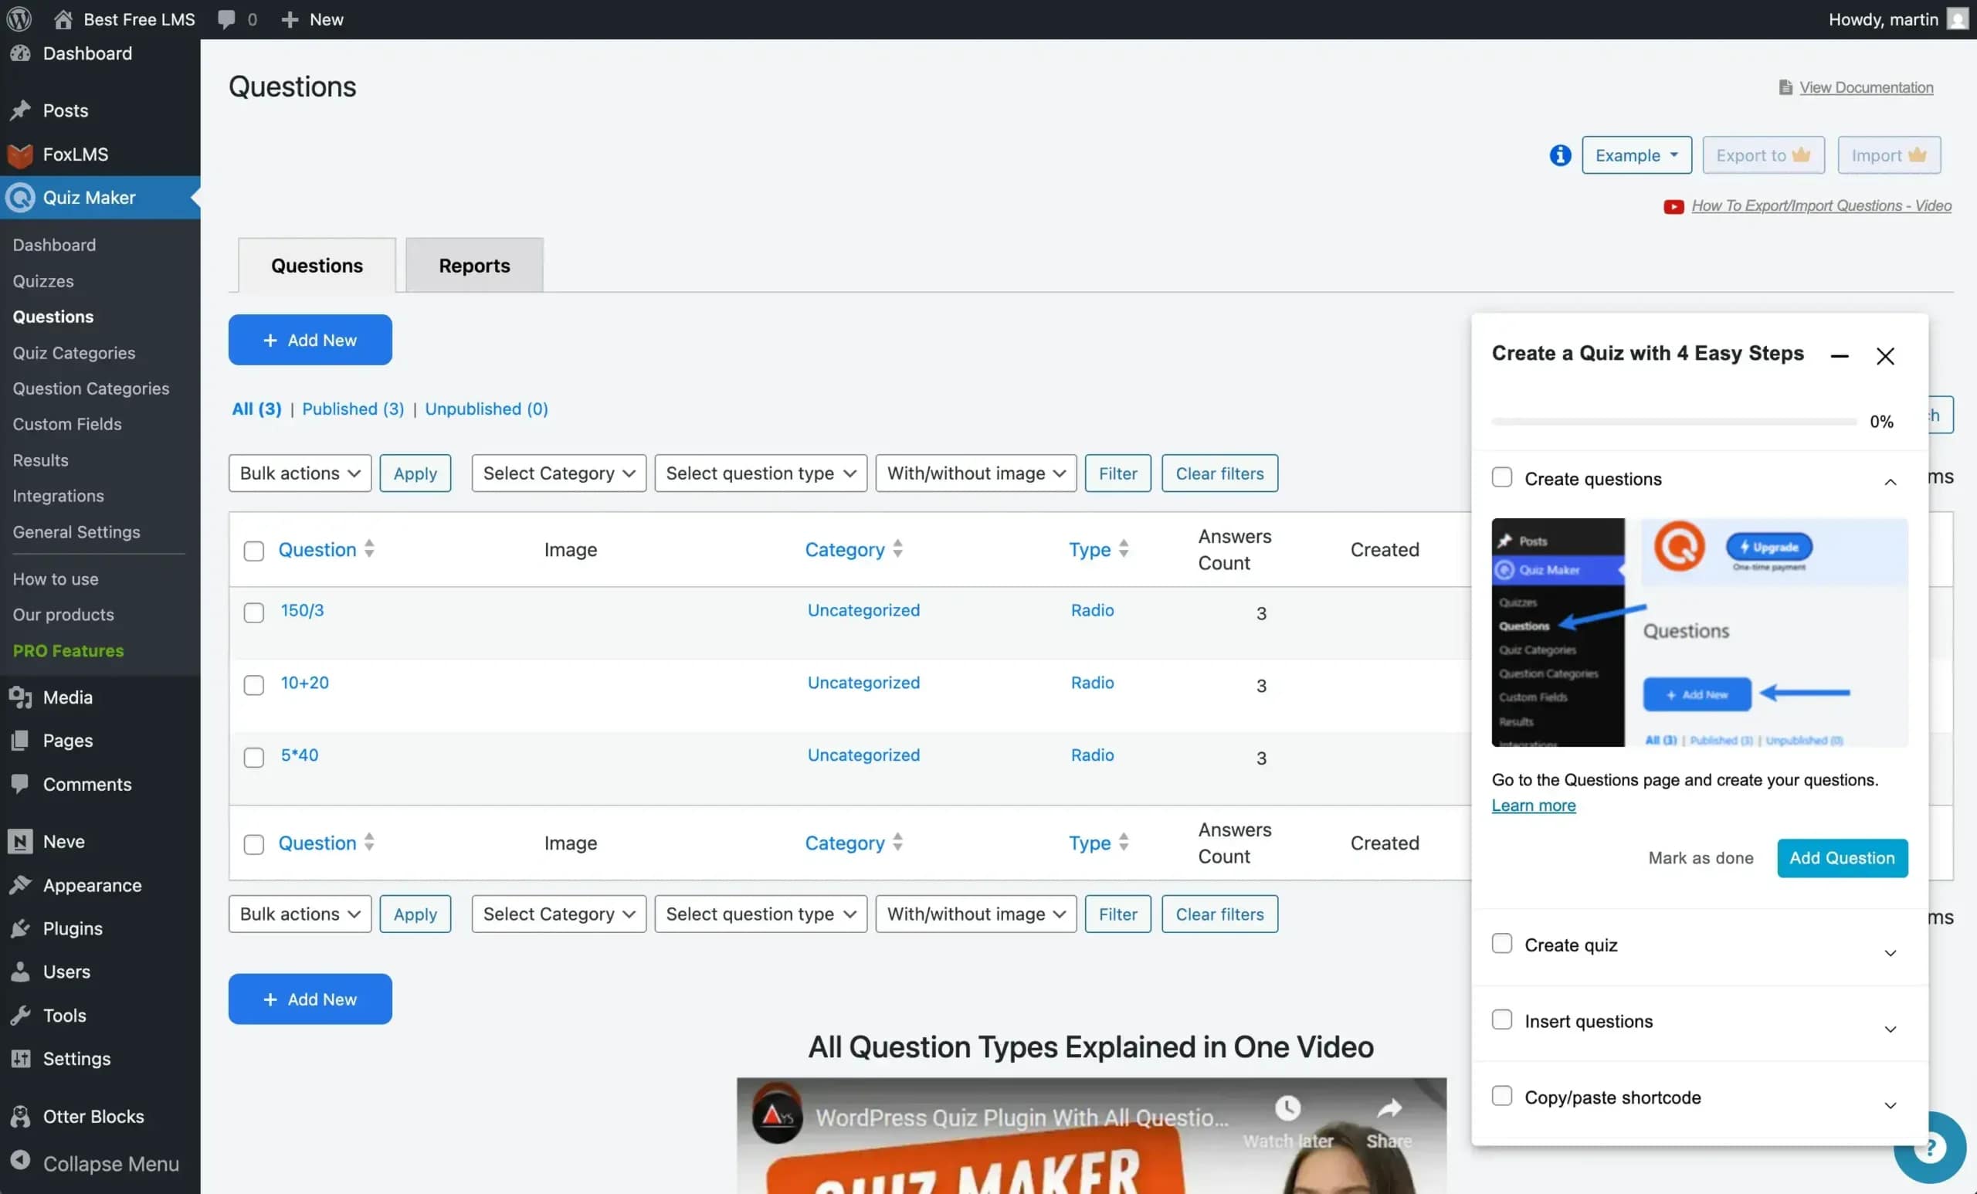Open the Learn more link

pos(1533,805)
